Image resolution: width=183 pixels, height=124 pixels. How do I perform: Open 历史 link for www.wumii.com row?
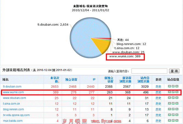click(158, 92)
